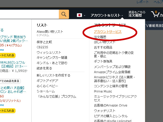Click the orange アカウントサービス link
Viewport: 163px width, 122px height.
click(108, 32)
